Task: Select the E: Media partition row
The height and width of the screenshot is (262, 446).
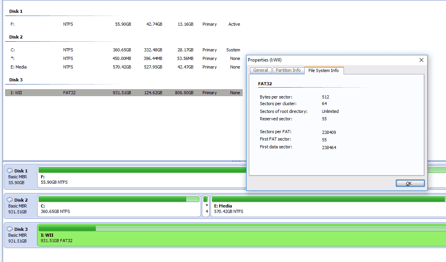Action: coord(124,67)
